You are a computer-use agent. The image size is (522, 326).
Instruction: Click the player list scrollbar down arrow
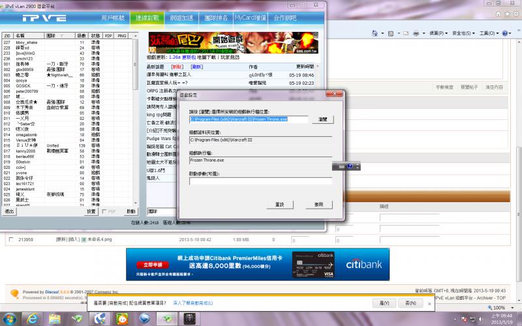pos(136,203)
